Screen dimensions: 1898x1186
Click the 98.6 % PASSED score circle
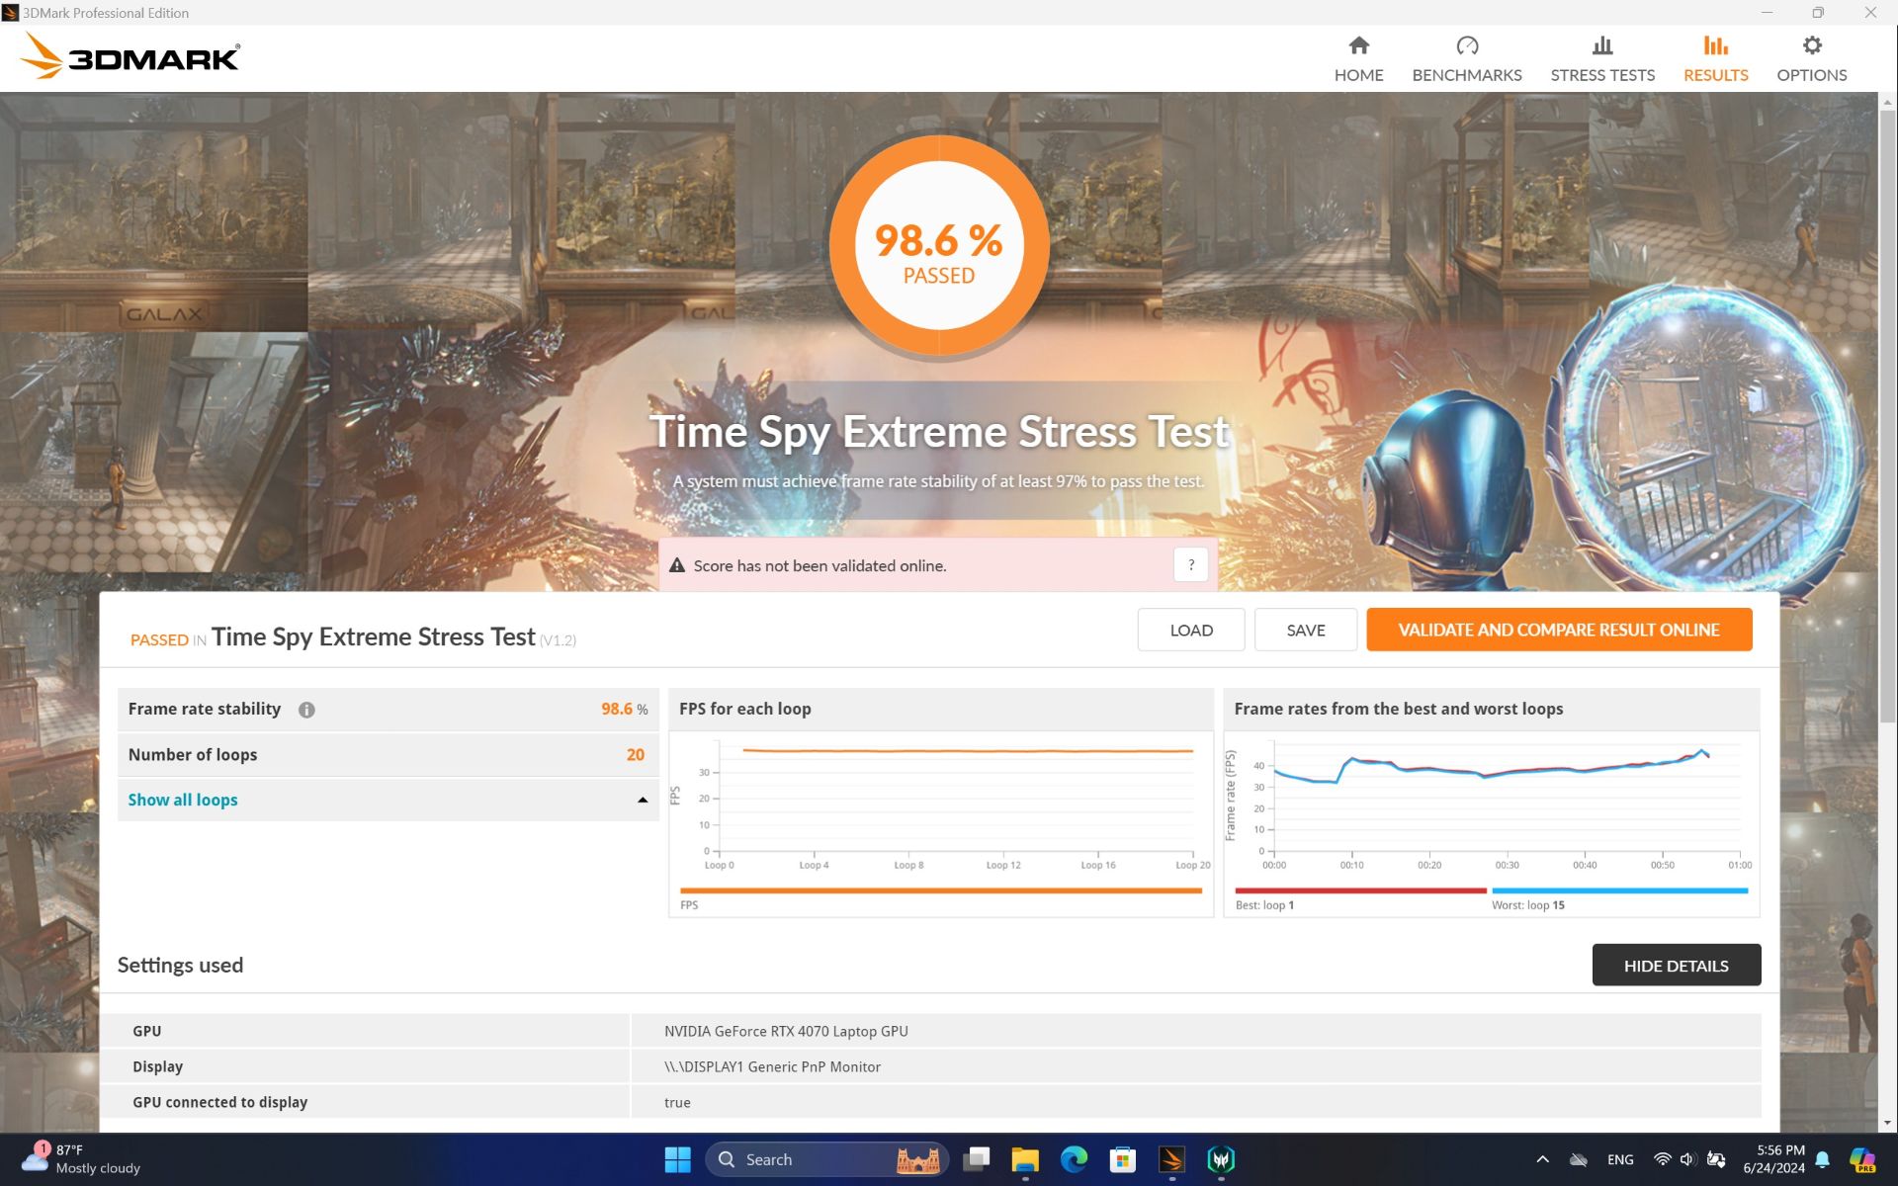[939, 245]
